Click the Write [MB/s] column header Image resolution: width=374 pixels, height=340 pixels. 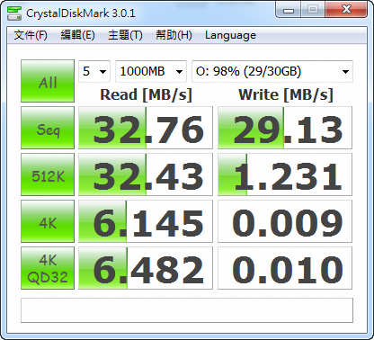[286, 95]
